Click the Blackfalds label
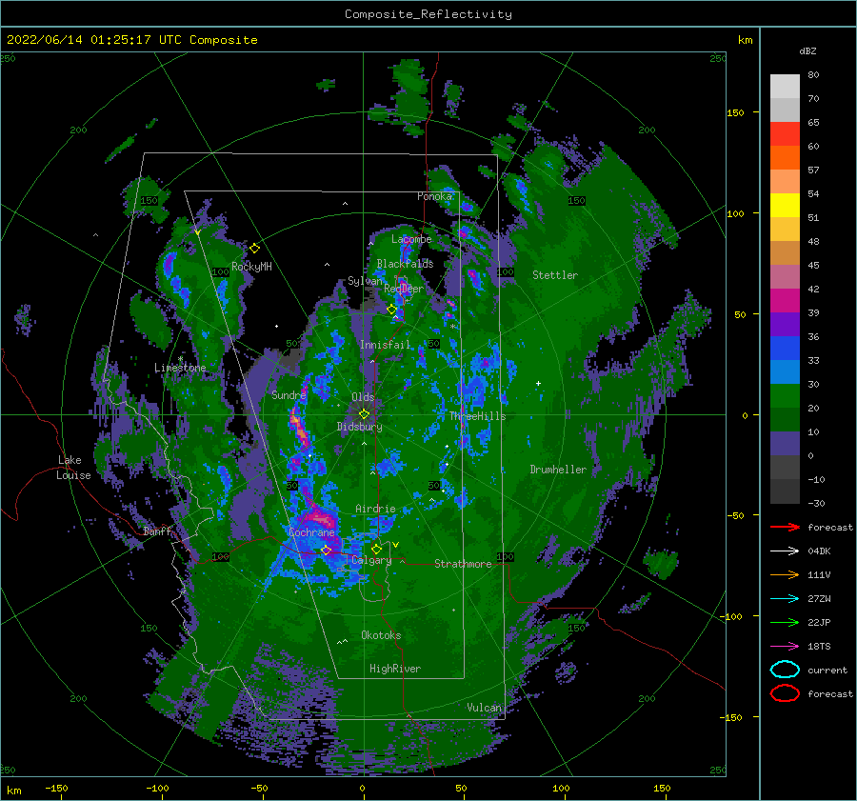857x801 pixels. tap(405, 264)
